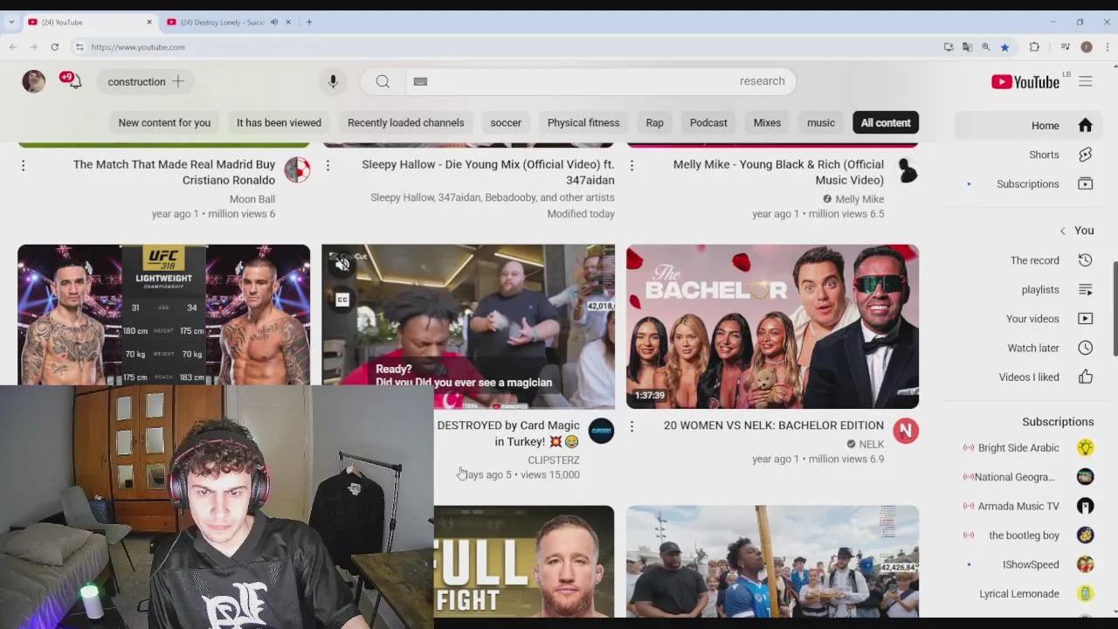Open the Melly Mike channel avatar
The width and height of the screenshot is (1118, 629).
coord(907,169)
